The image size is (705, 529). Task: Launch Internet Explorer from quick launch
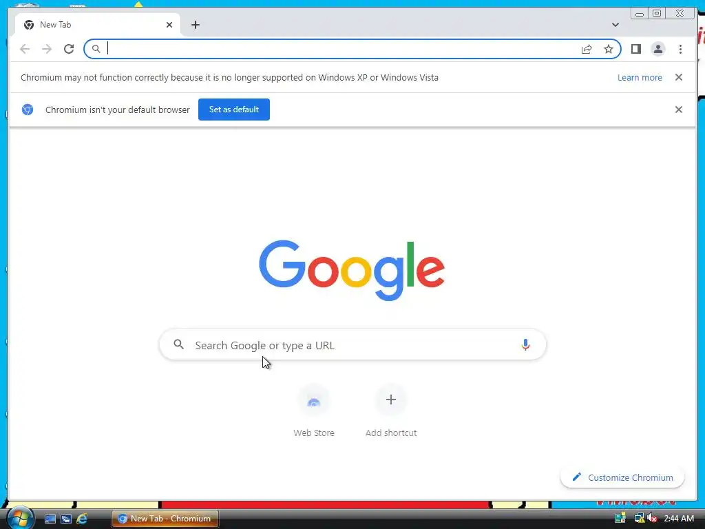click(x=82, y=519)
